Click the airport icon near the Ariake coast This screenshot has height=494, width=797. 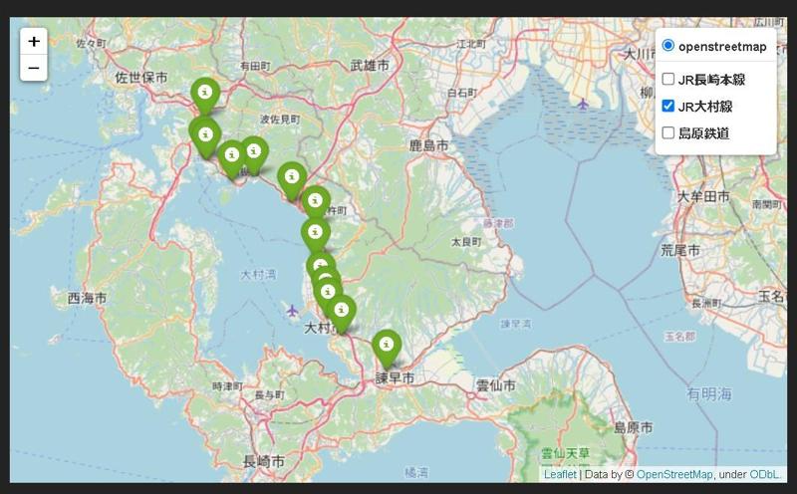(583, 105)
